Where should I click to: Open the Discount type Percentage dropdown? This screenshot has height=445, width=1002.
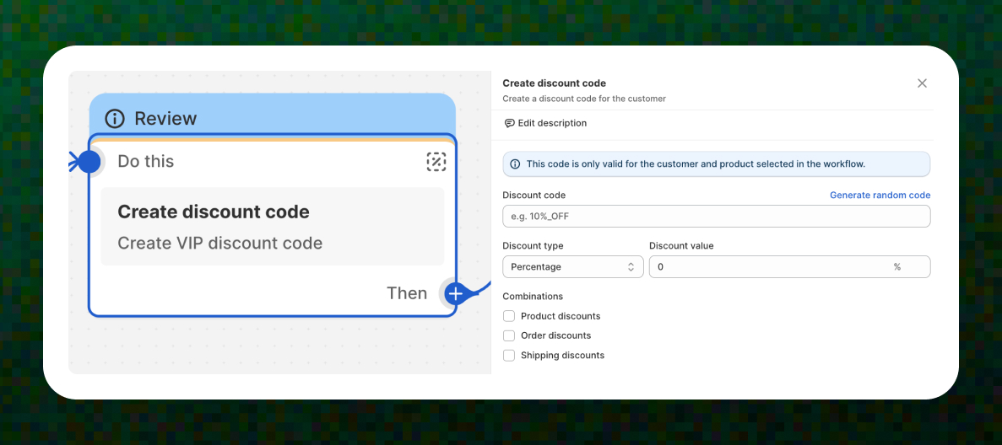tap(572, 267)
